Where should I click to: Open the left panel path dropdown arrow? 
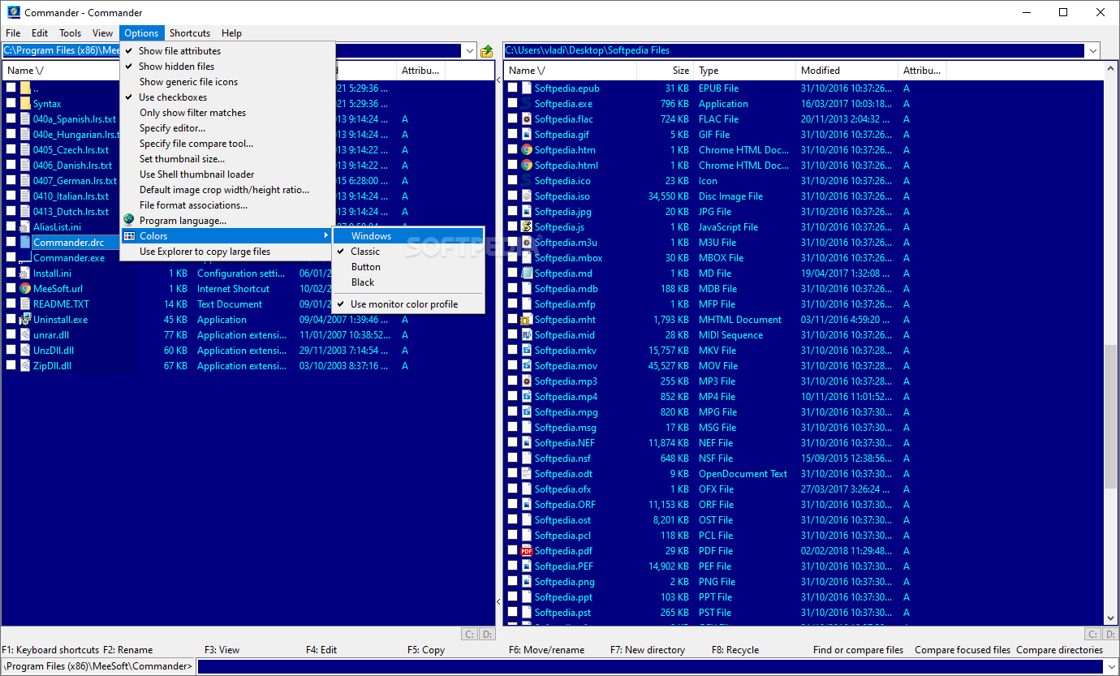(469, 51)
